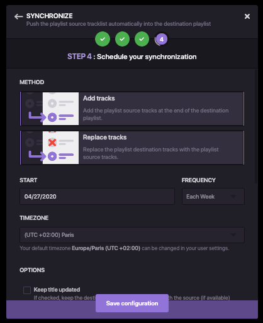Save the configuration
Screen dimensions: 263x323
tap(132, 304)
